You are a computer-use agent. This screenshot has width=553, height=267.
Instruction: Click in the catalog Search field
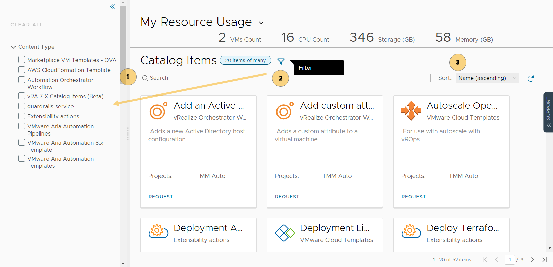pos(282,78)
